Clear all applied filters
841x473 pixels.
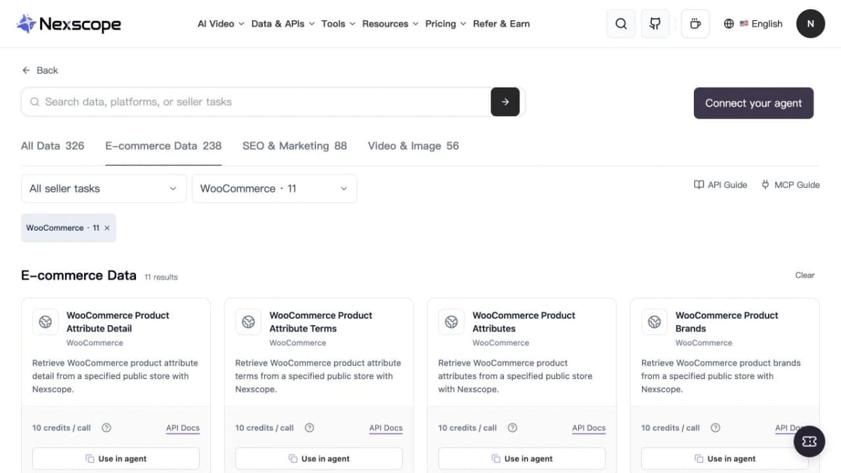click(x=805, y=275)
